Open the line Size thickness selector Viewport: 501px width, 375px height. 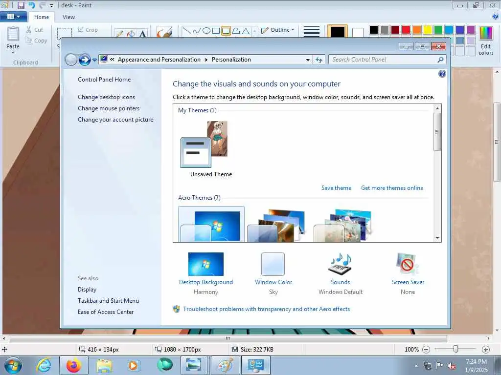pos(312,31)
